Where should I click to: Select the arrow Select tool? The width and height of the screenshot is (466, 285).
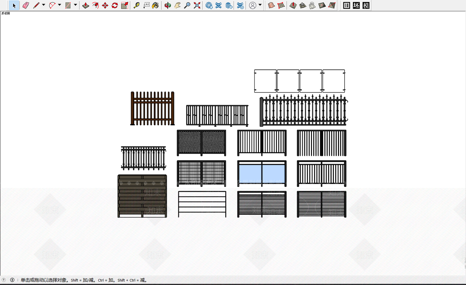pos(14,5)
